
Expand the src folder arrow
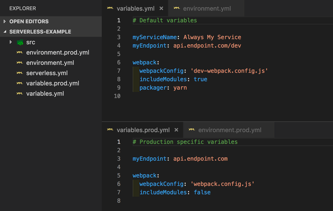click(10, 42)
